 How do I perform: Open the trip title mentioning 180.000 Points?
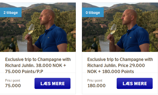(120, 66)
